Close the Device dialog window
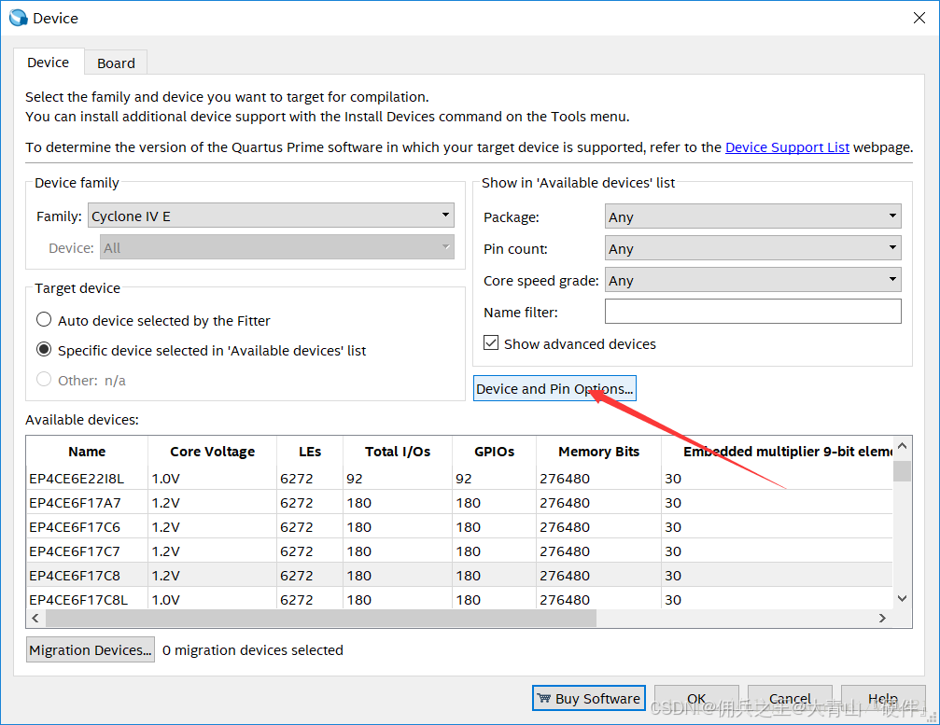This screenshot has height=725, width=940. click(919, 18)
